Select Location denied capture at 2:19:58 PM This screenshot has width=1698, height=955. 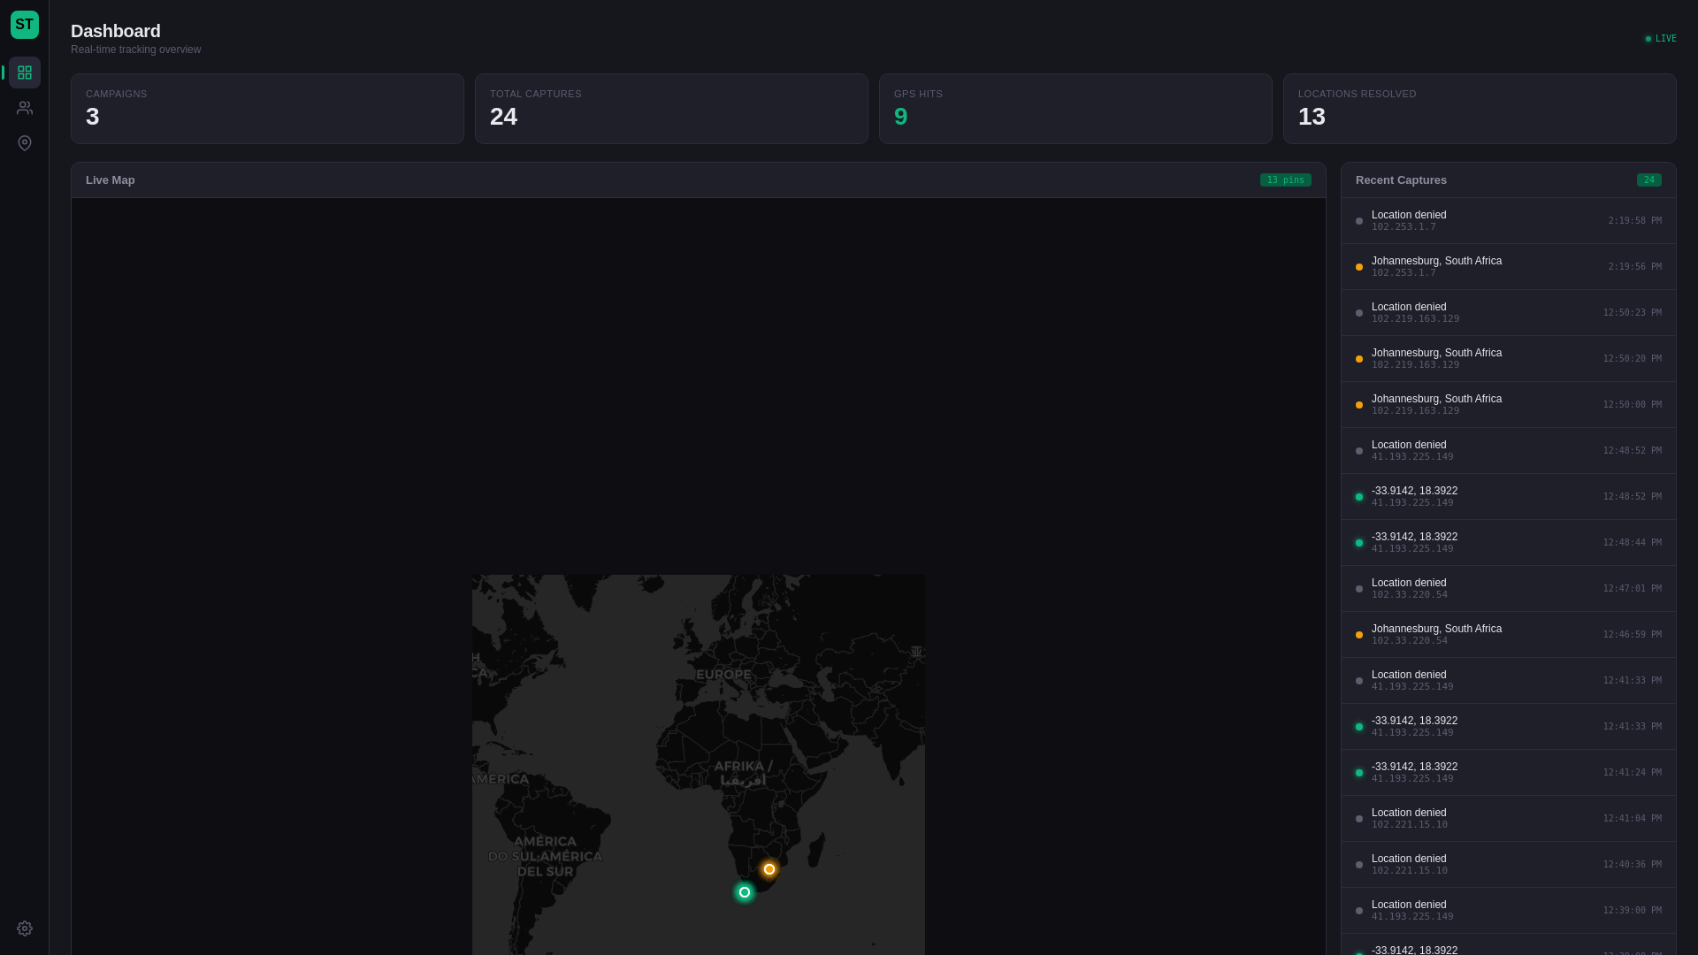[1509, 221]
